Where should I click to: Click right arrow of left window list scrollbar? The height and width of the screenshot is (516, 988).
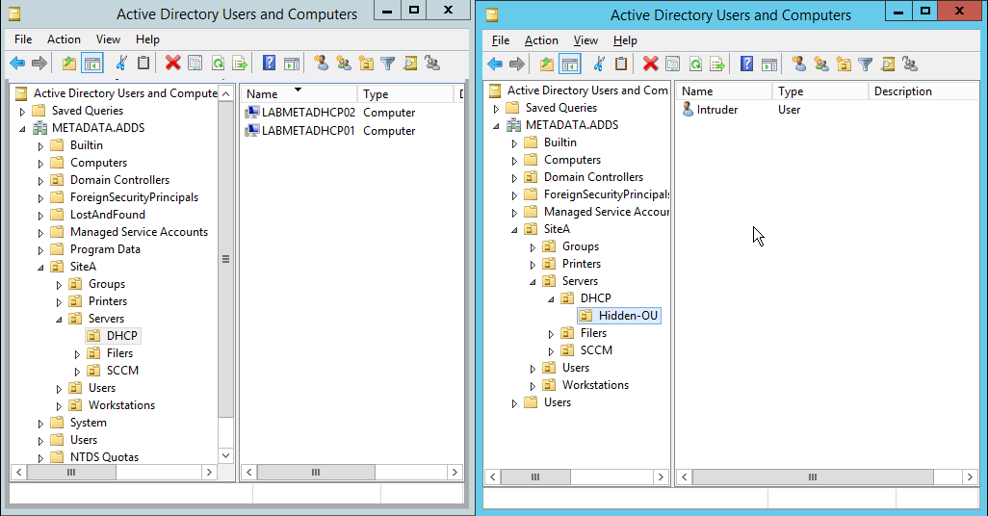point(455,472)
